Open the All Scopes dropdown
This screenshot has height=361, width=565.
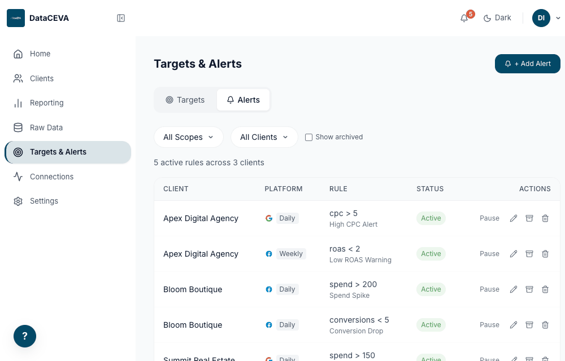(189, 137)
